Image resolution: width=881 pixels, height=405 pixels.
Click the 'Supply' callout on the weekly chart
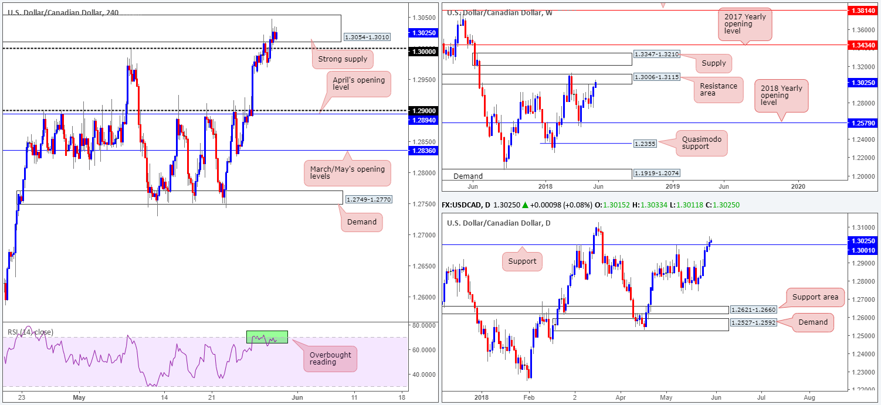pos(714,63)
